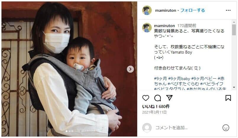Share post with paper plane icon
Screen dimensions: 238x138
click(x=169, y=98)
